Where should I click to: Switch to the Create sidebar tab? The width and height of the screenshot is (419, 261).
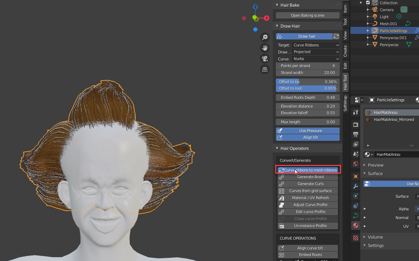tap(345, 51)
